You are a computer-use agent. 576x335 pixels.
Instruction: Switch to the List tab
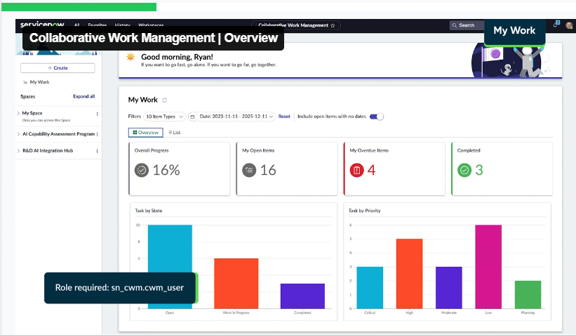175,132
